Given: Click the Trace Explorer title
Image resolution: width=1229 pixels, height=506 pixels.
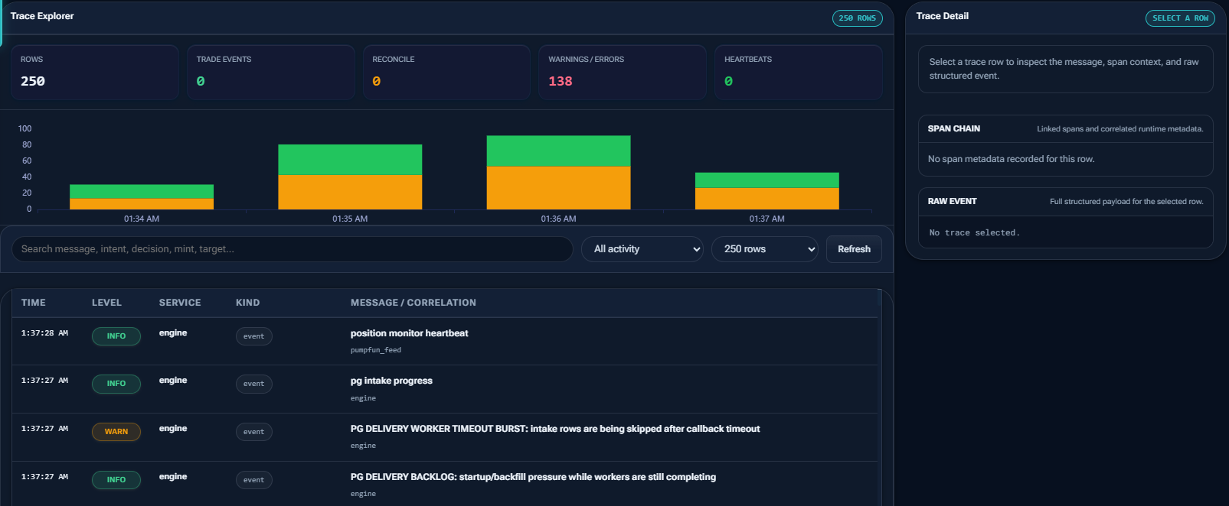Looking at the screenshot, I should coord(42,16).
